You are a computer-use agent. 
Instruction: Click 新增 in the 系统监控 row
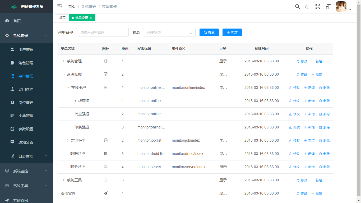pyautogui.click(x=317, y=74)
